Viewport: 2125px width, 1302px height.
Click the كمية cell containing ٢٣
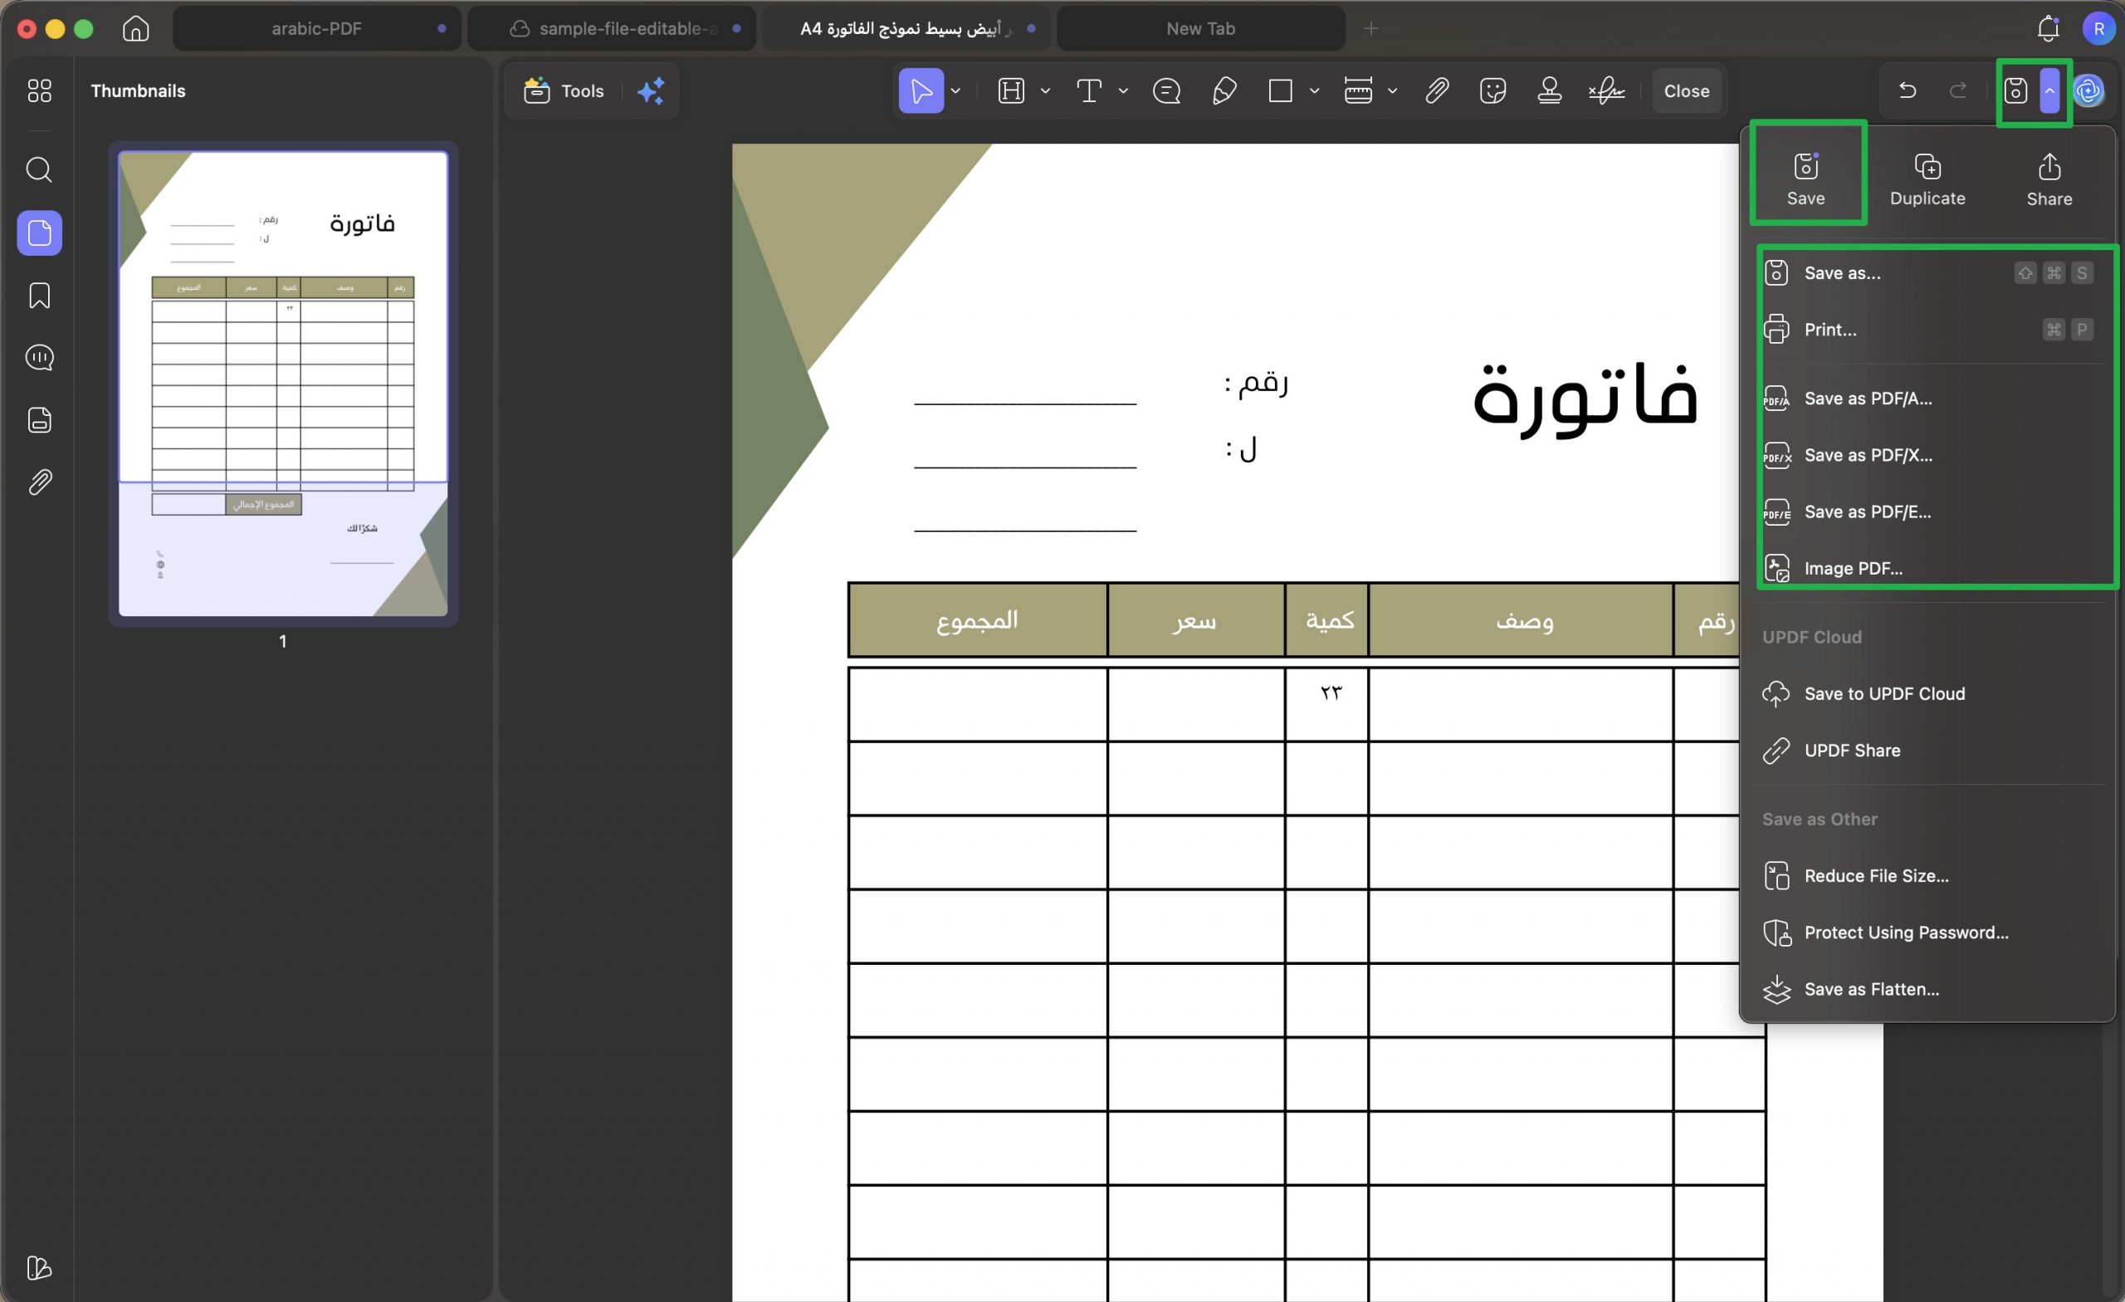pyautogui.click(x=1326, y=703)
